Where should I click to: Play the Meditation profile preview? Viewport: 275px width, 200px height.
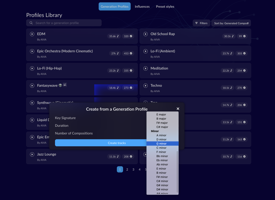point(145,68)
